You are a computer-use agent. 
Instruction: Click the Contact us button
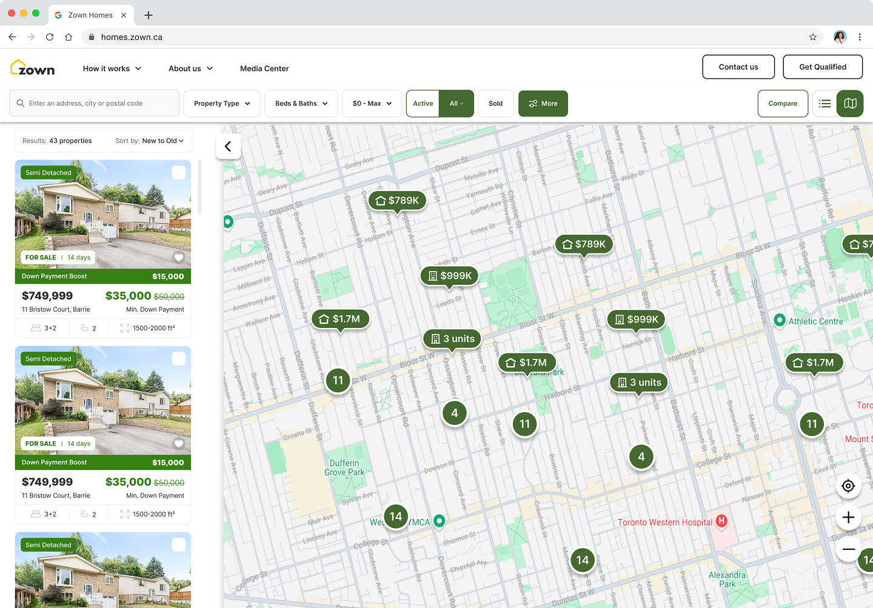click(738, 67)
